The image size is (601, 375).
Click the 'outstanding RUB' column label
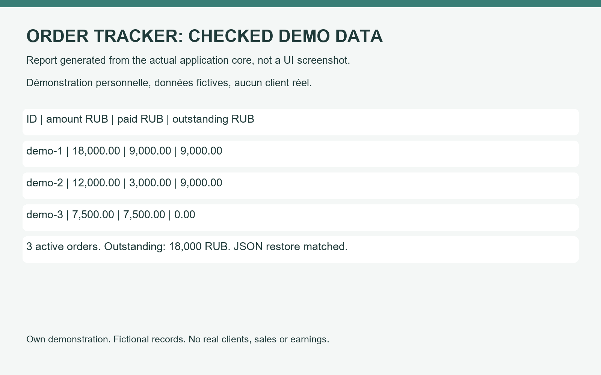[213, 119]
